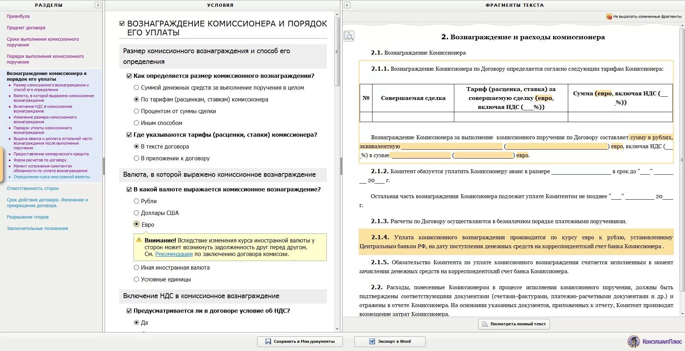Toggle checkbox В какой валюте выражается вознаграждение
The image size is (685, 351).
(129, 189)
